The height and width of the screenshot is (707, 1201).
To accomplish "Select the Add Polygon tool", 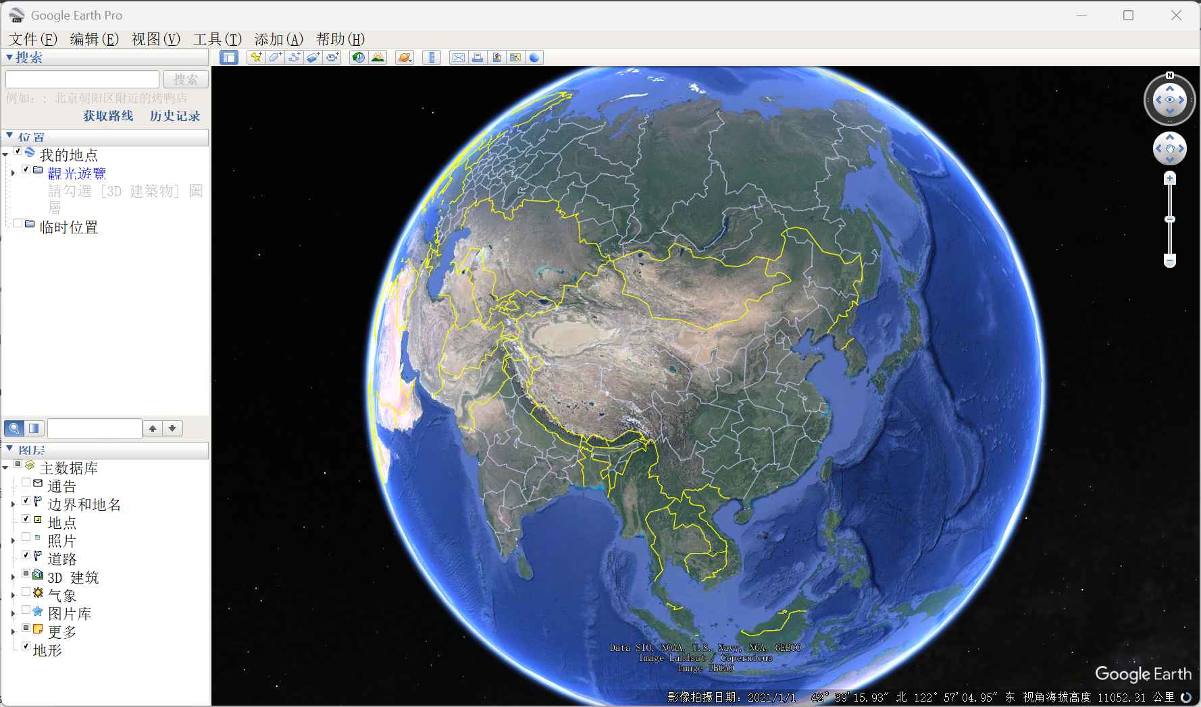I will (x=274, y=57).
